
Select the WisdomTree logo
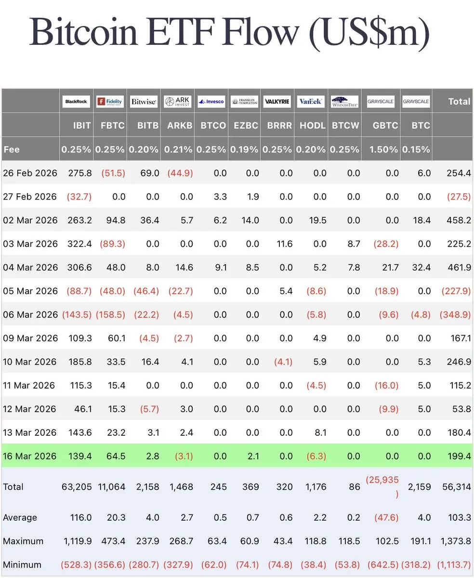pyautogui.click(x=345, y=101)
